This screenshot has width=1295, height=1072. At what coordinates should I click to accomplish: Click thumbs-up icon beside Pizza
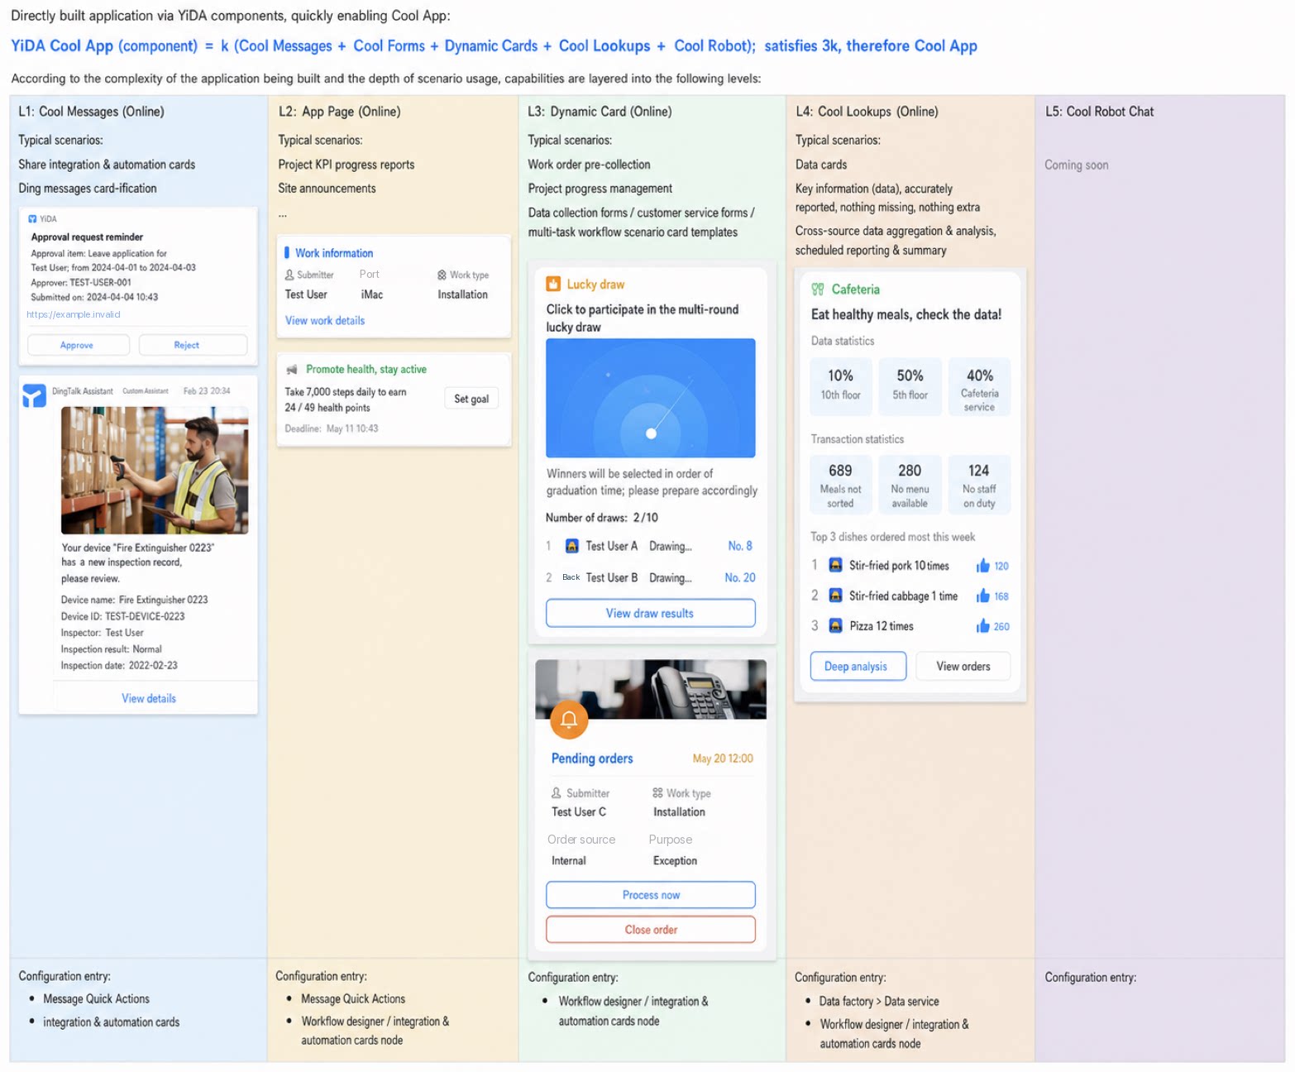982,626
